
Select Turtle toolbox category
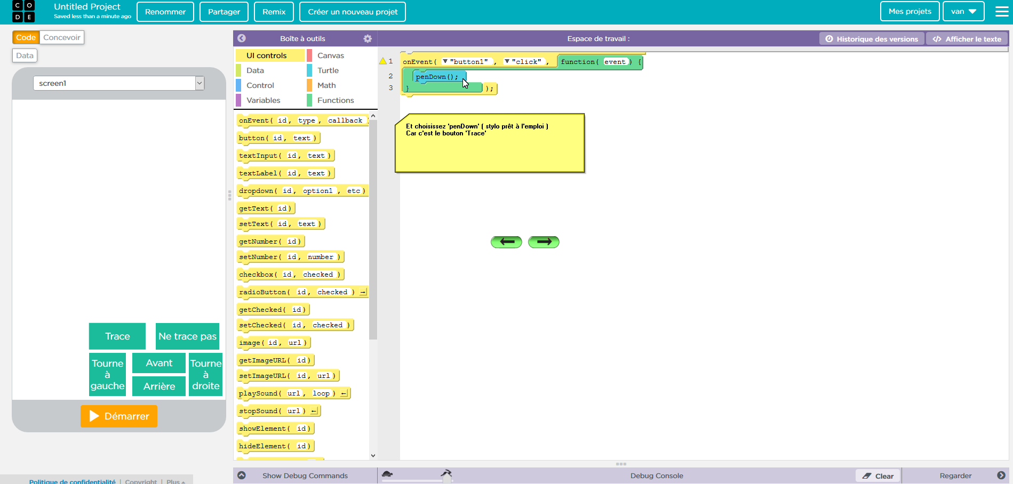point(341,70)
